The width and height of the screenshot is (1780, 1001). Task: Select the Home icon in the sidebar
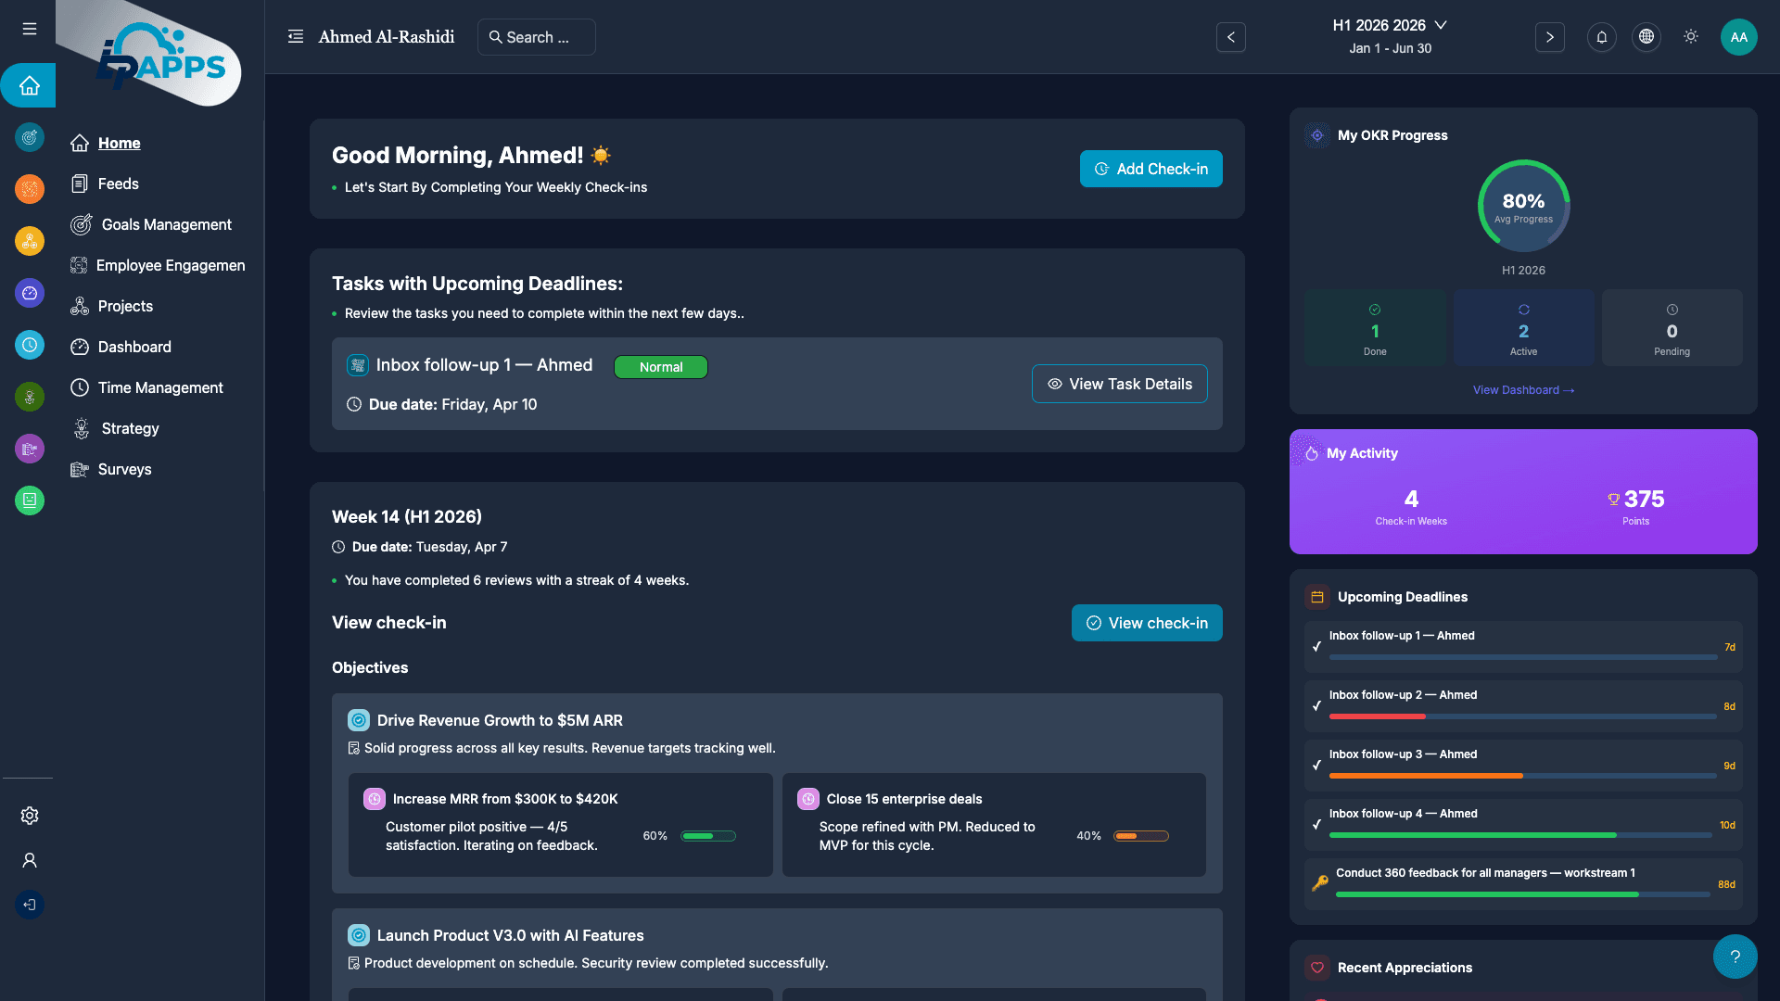click(x=29, y=85)
